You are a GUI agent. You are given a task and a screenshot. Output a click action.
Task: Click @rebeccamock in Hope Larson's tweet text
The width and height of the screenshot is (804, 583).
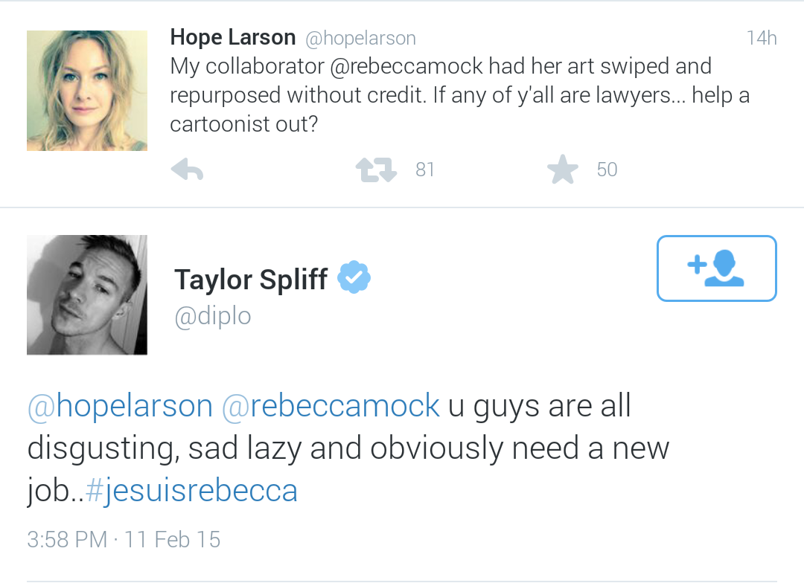coord(406,67)
